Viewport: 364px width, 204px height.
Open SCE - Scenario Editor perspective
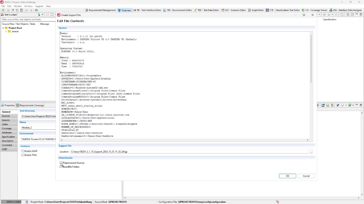click(233, 10)
